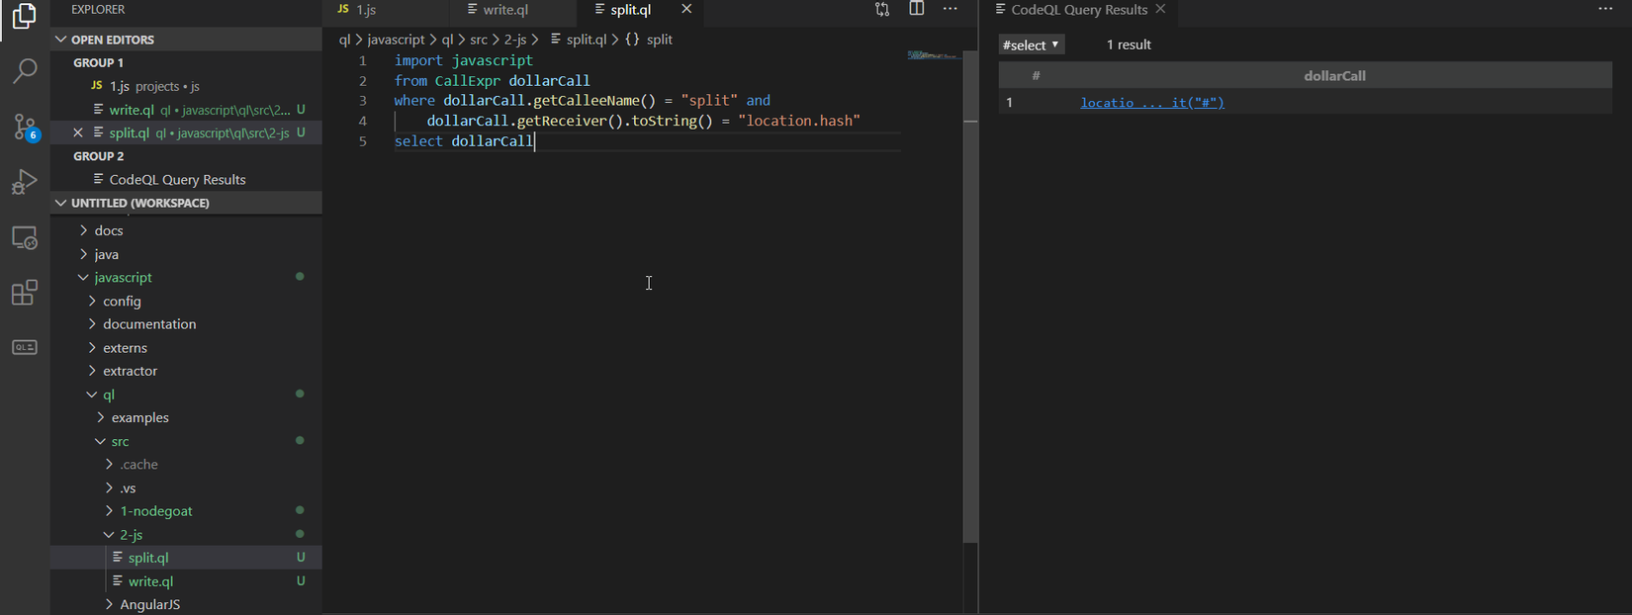Click the GROUP 2 heading
1632x615 pixels.
pyautogui.click(x=98, y=156)
